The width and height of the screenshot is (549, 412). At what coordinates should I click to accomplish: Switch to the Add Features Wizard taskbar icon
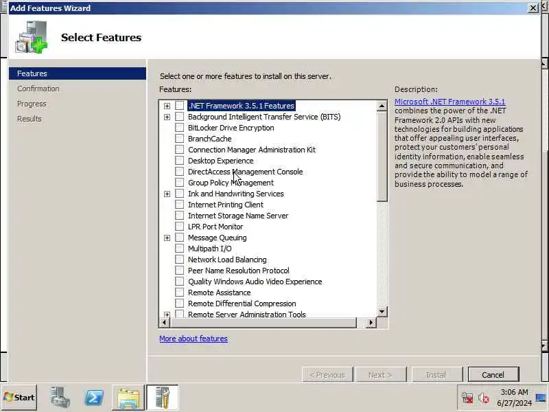click(162, 398)
